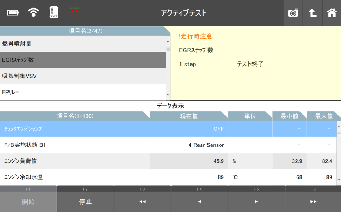Select FPリレー in the test list
The width and height of the screenshot is (341, 212).
point(83,92)
